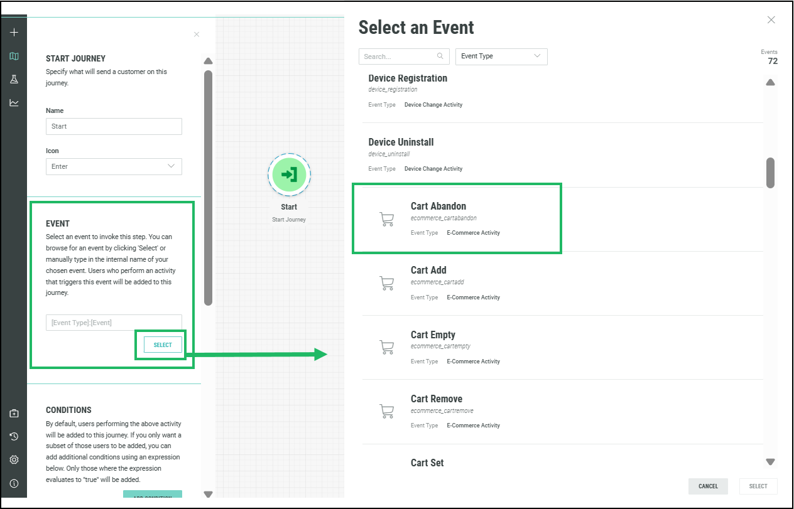
Task: Click Select button under the event field
Action: point(163,345)
